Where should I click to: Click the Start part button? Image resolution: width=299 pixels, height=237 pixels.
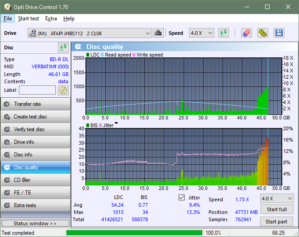pyautogui.click(x=276, y=222)
